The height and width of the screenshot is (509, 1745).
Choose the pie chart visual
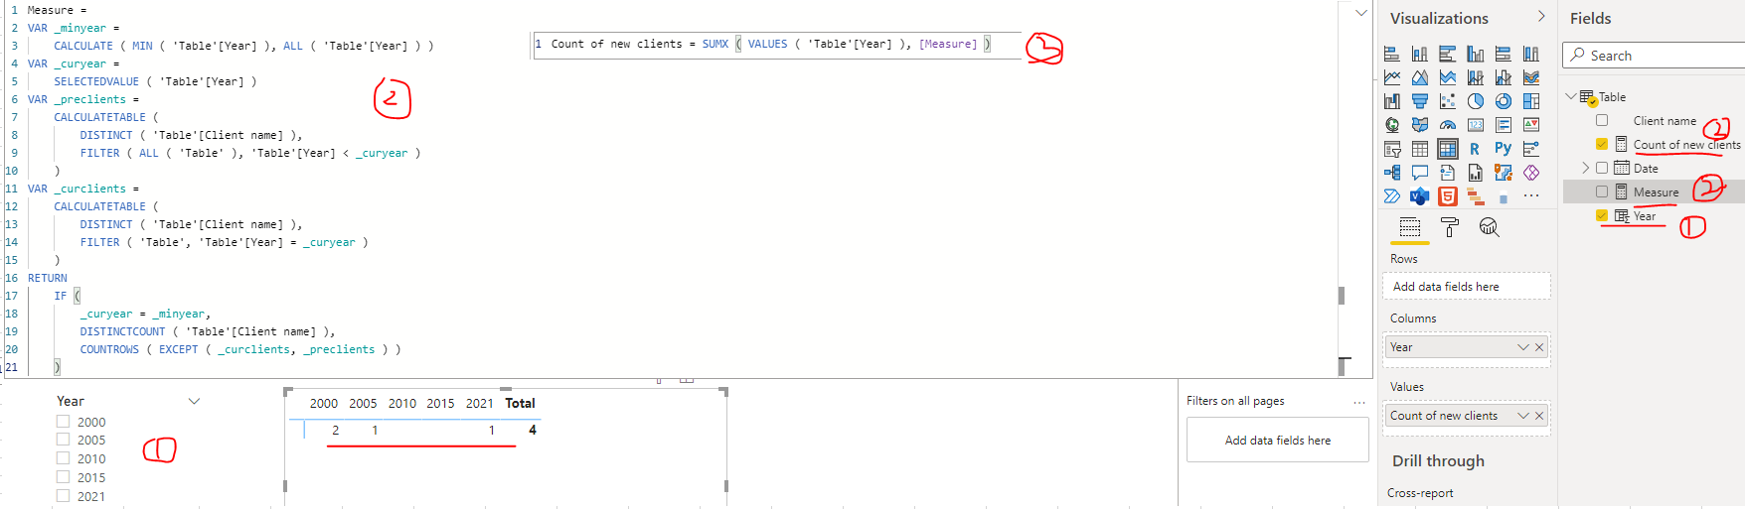pos(1476,101)
